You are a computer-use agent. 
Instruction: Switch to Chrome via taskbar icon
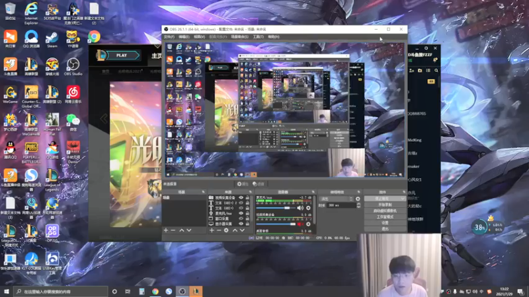coord(155,291)
